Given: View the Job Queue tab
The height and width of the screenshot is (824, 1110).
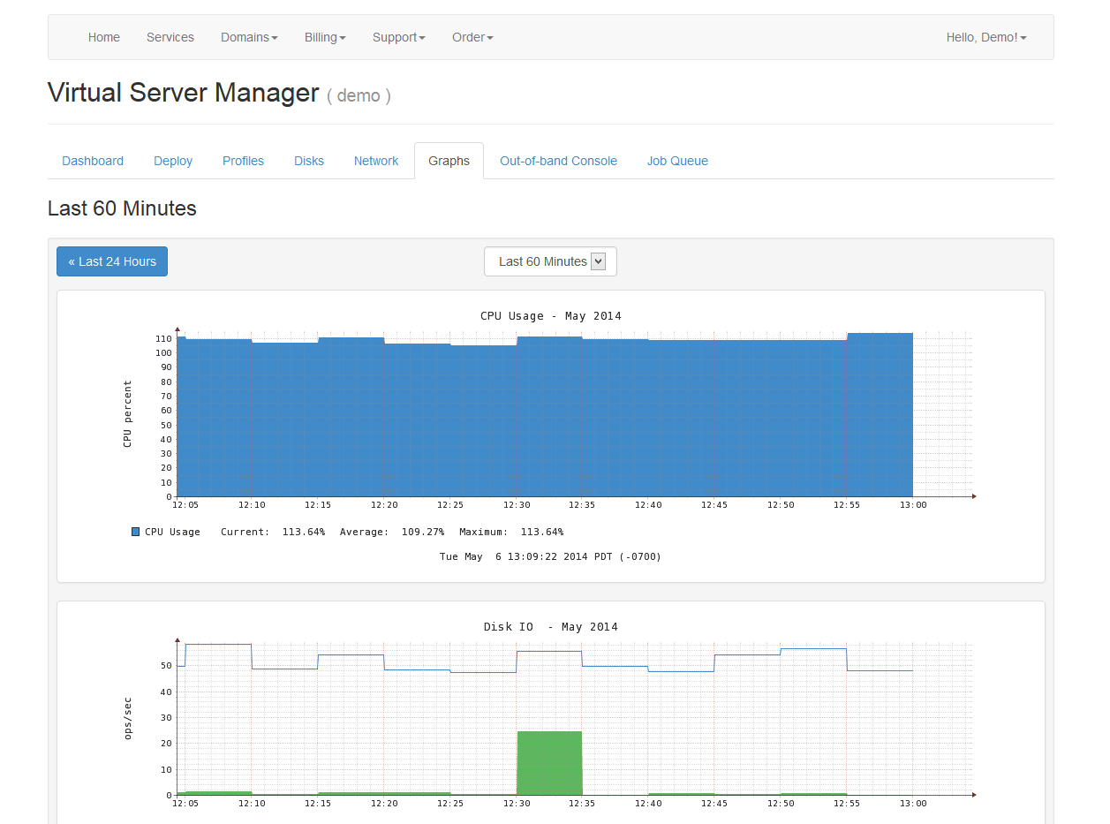Looking at the screenshot, I should coord(677,161).
